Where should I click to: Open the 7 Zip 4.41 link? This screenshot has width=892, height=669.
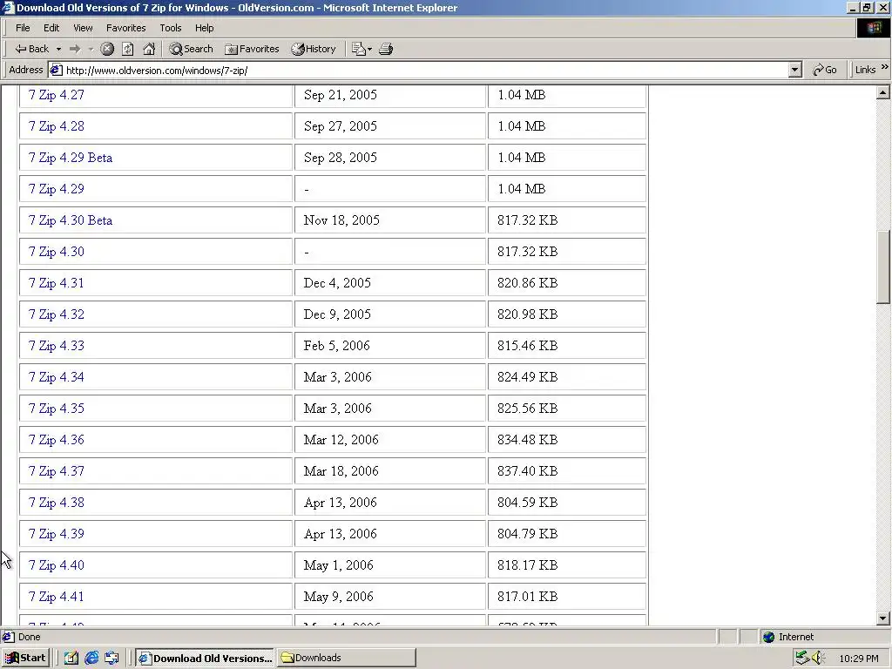(x=57, y=597)
